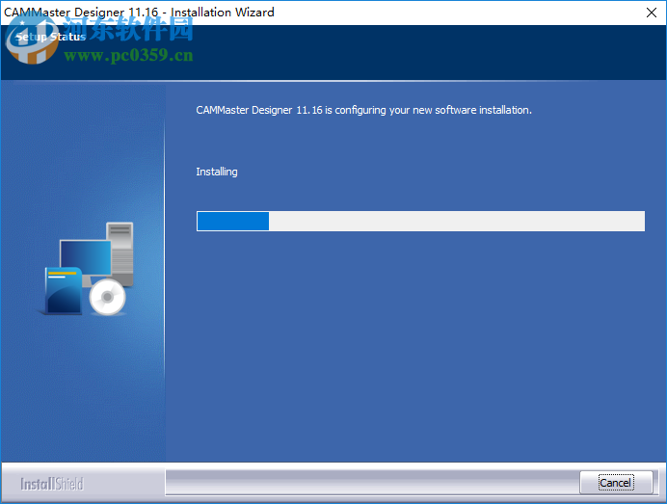Click the 'configuring your new software installation' message

363,110
